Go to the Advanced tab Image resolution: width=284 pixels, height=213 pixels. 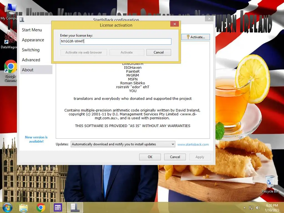pyautogui.click(x=31, y=60)
